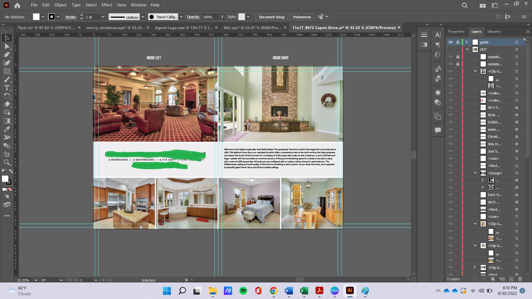This screenshot has width=532, height=299.
Task: Activate the Zoom tool
Action: pos(7,163)
